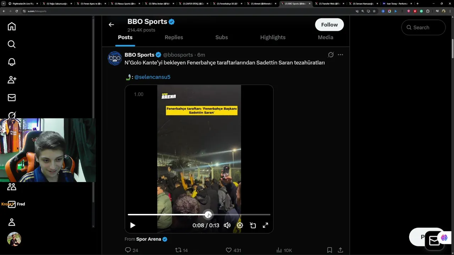The image size is (454, 255).
Task: Open video settings gear menu
Action: [240, 225]
